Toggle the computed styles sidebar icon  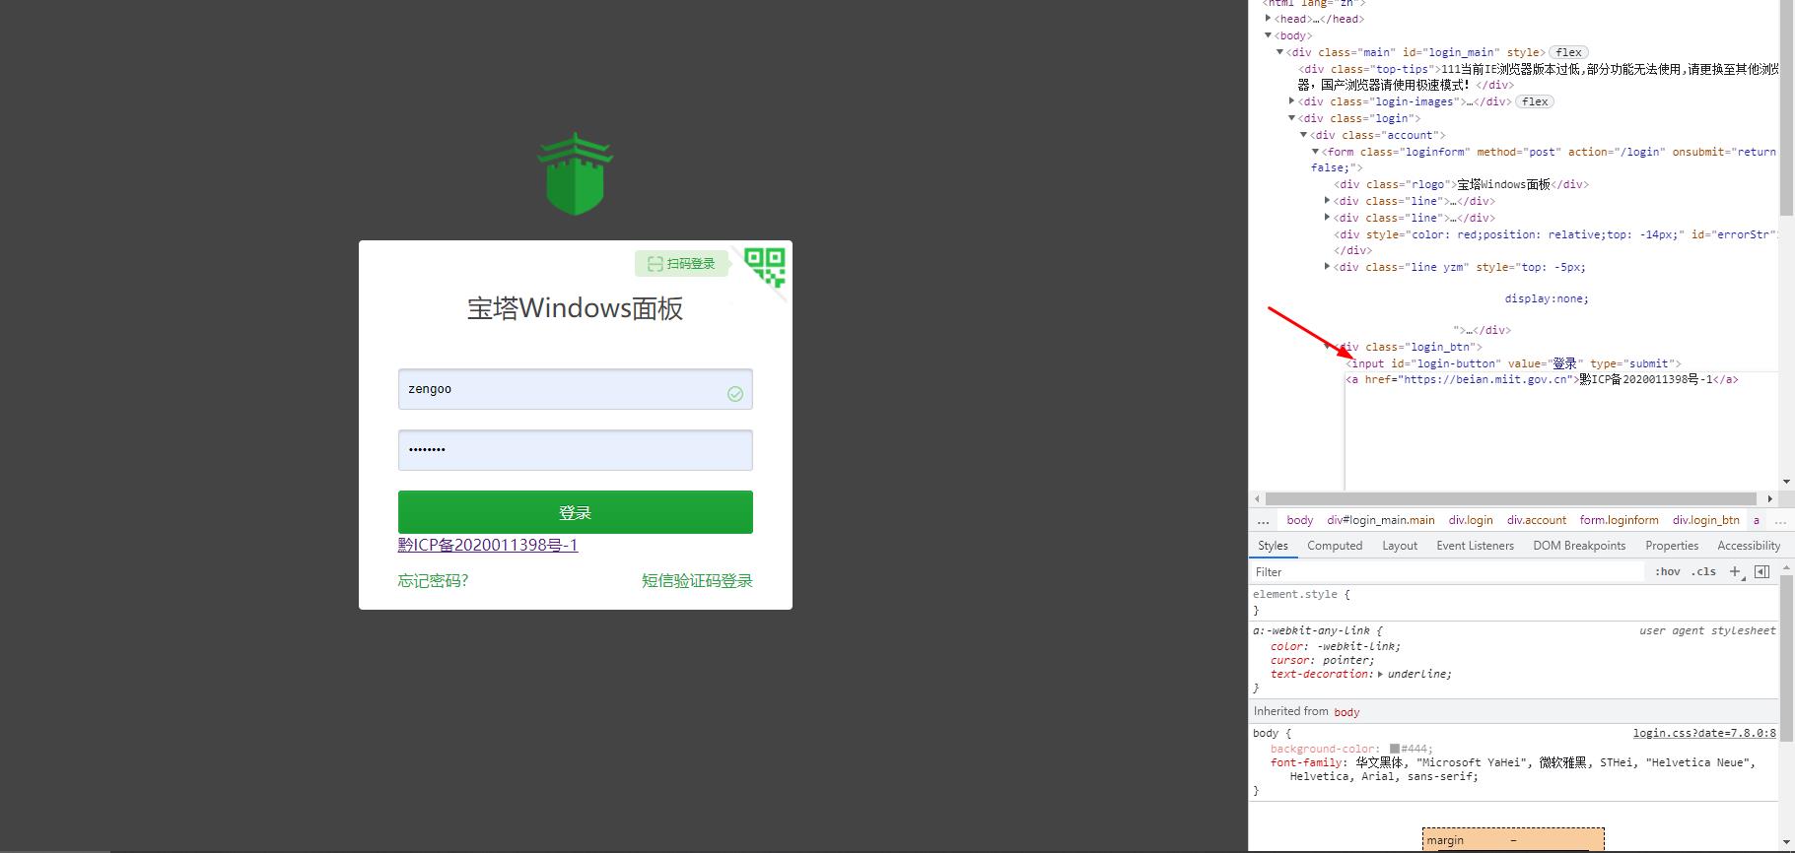[1761, 571]
